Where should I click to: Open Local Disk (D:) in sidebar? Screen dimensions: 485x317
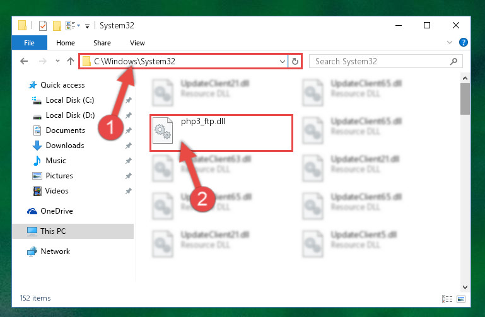pyautogui.click(x=70, y=115)
